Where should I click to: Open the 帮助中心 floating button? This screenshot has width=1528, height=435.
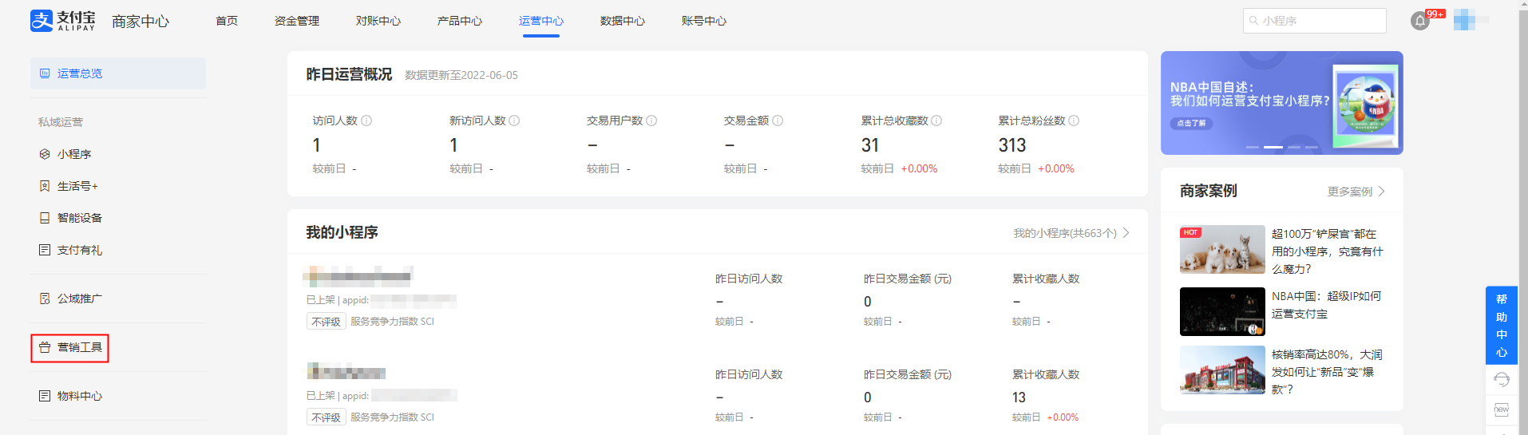pos(1502,326)
